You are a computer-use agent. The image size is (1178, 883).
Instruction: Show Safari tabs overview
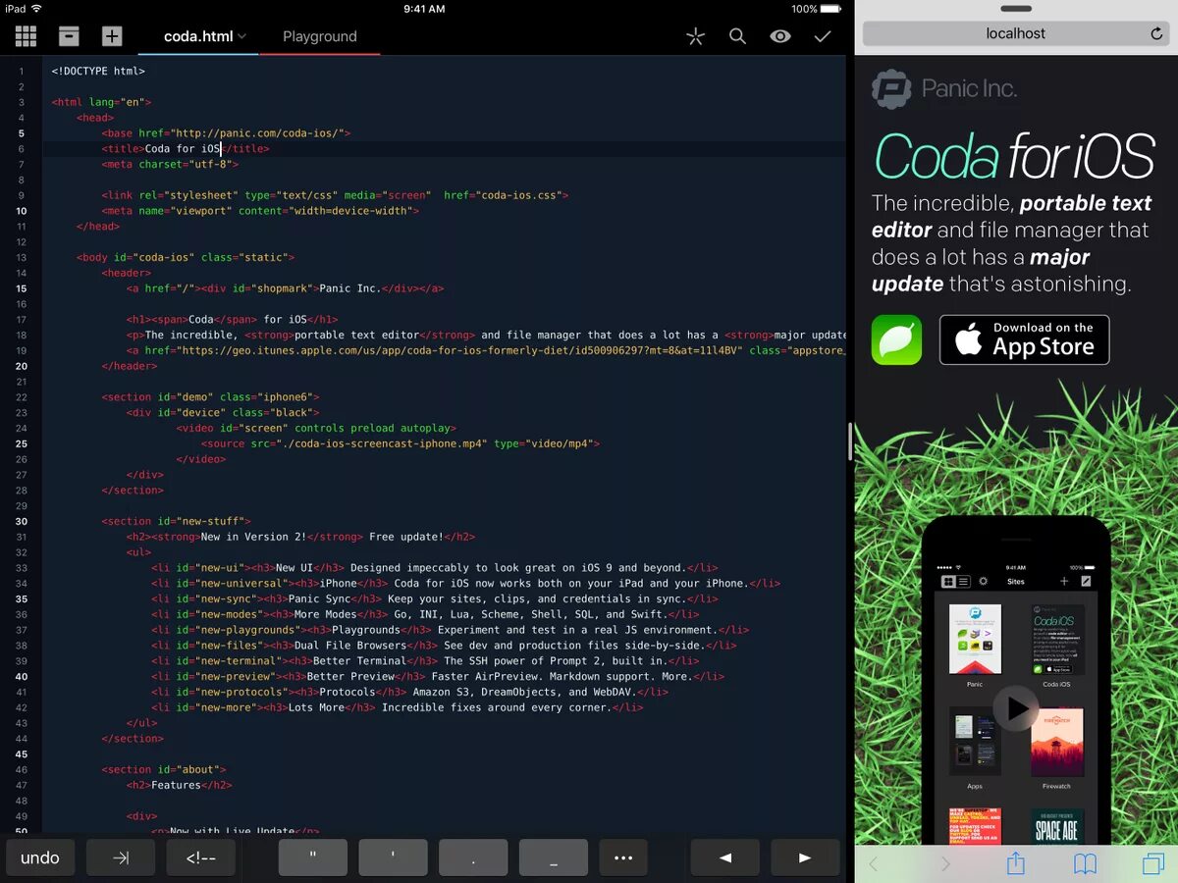coord(1152,863)
